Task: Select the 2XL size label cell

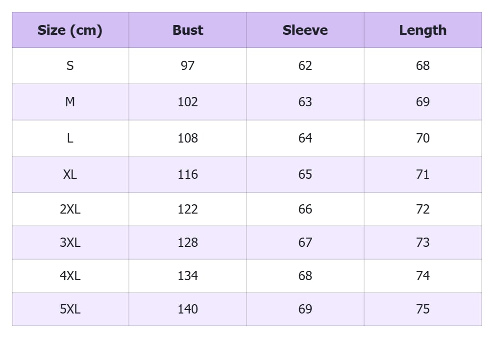Action: point(70,209)
